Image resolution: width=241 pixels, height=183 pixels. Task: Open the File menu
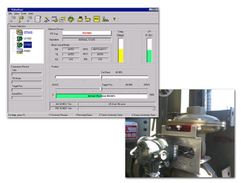click(x=10, y=14)
